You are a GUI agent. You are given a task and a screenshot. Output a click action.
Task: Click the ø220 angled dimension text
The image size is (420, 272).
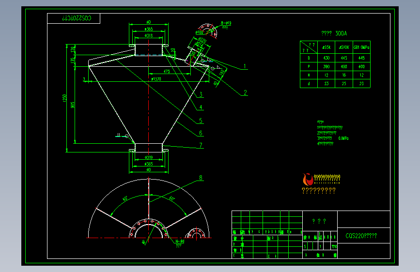pyautogui.click(x=202, y=41)
